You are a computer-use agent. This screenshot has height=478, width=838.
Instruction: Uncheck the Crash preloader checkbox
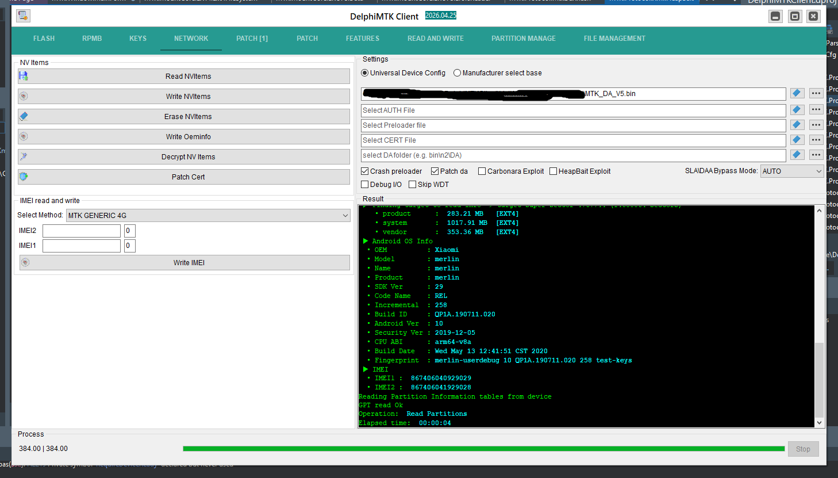(x=365, y=171)
